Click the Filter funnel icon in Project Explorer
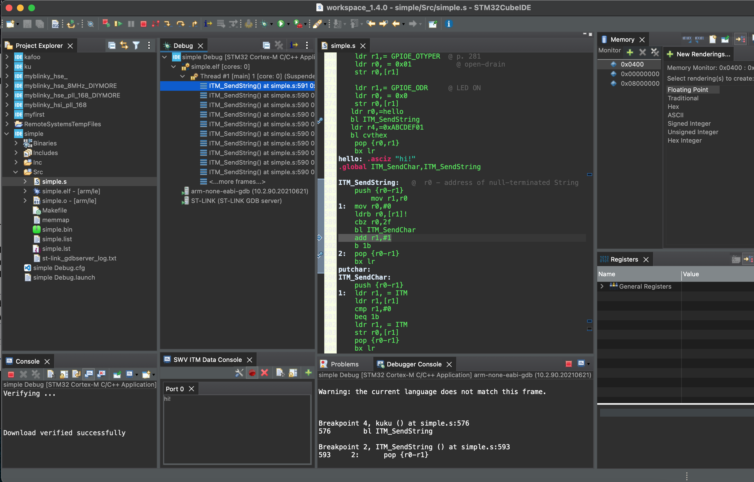 (x=136, y=45)
